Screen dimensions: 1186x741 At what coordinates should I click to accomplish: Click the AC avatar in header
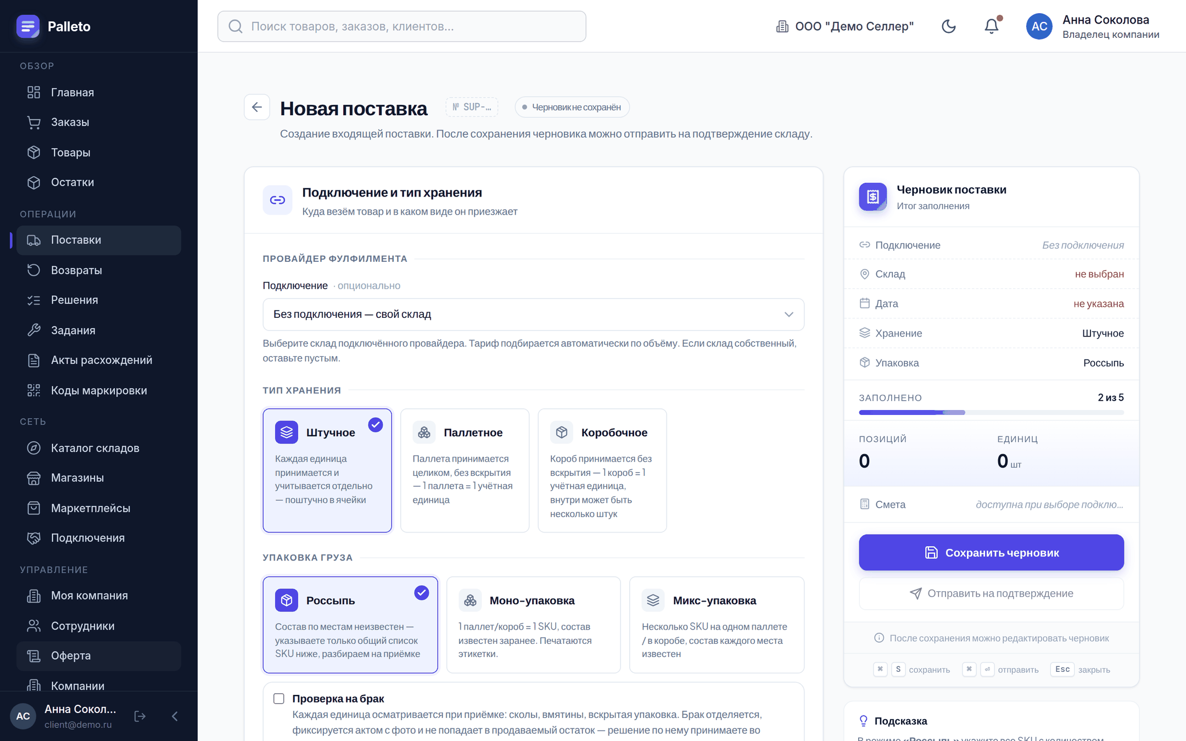tap(1039, 26)
